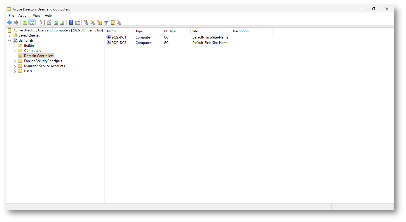Select the Computers folder in the tree
406x222 pixels.
point(32,51)
